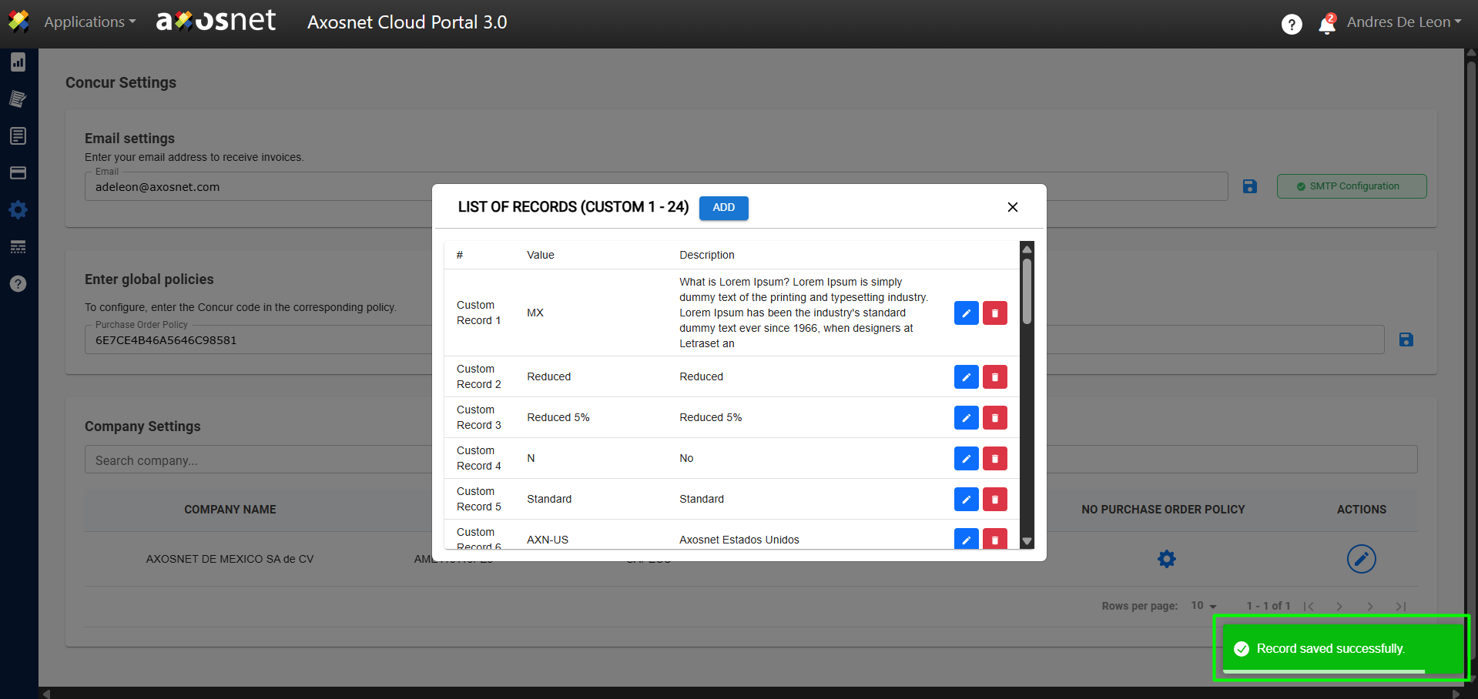Image resolution: width=1478 pixels, height=699 pixels.
Task: Click the axosnet logo in the header
Action: (216, 21)
